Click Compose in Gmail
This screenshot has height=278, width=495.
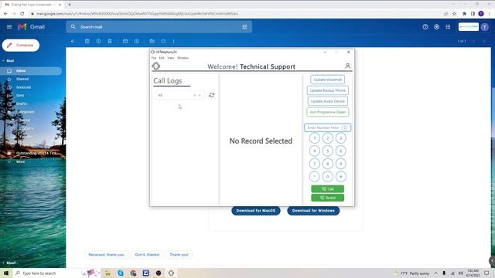coord(21,45)
